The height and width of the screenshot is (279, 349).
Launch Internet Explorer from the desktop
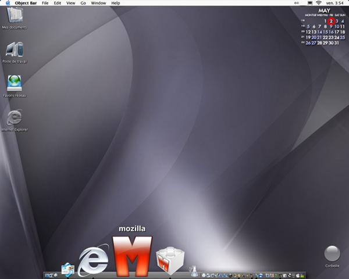tap(14, 119)
